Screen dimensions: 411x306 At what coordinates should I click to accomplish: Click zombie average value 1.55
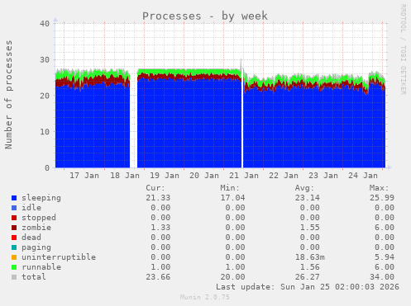[x=309, y=228]
